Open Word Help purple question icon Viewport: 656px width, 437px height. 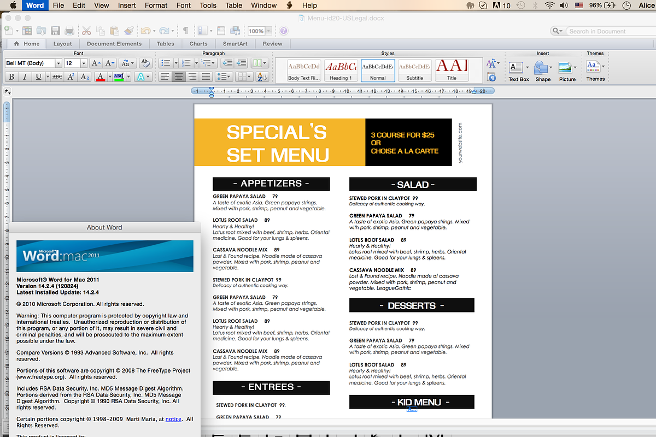tap(284, 31)
